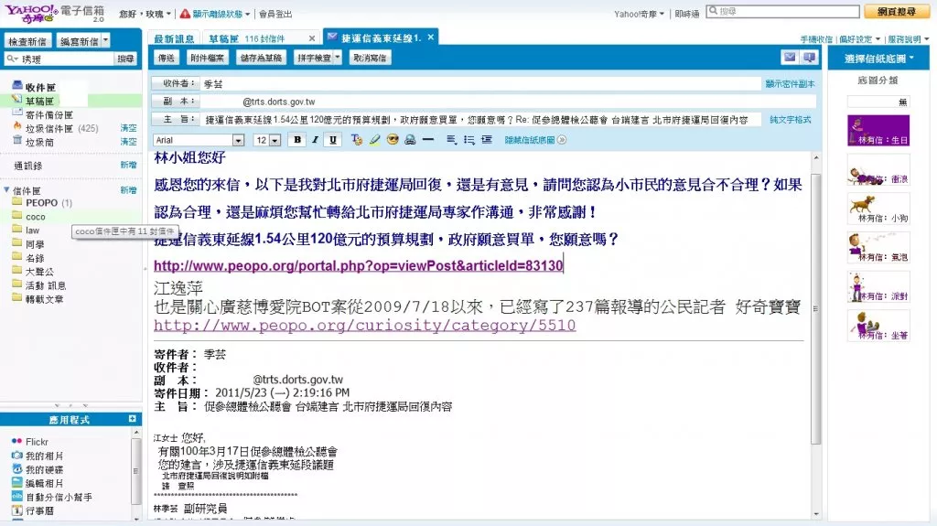The image size is (937, 526).
Task: Toggle bold formatting
Action: tap(297, 140)
